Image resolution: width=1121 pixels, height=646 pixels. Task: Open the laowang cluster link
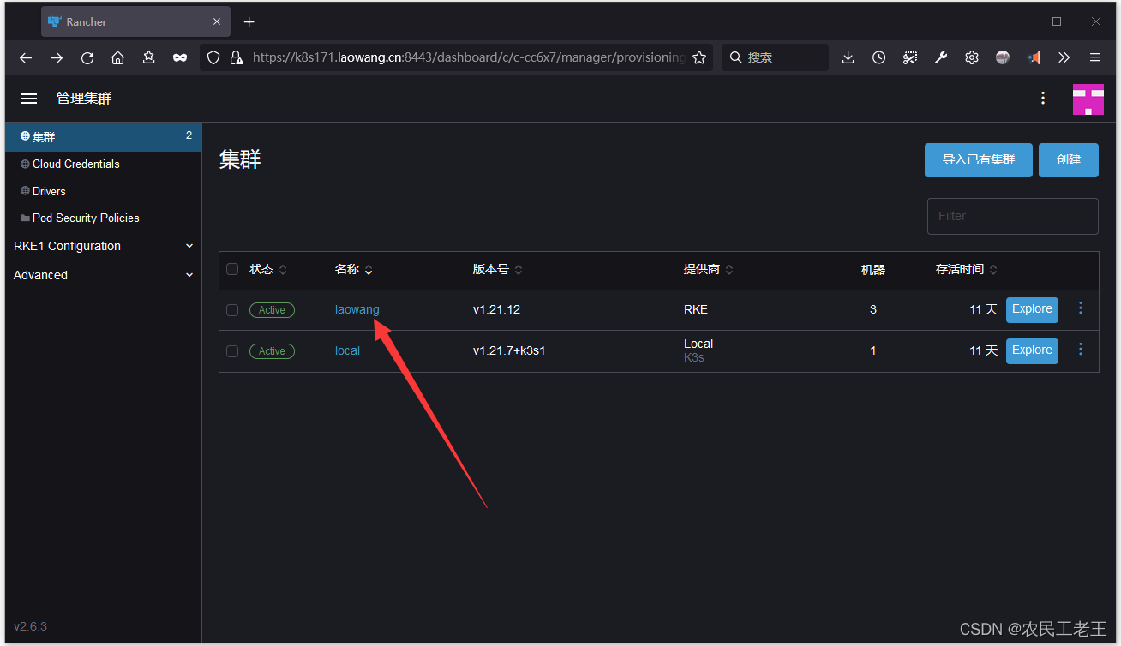tap(357, 309)
